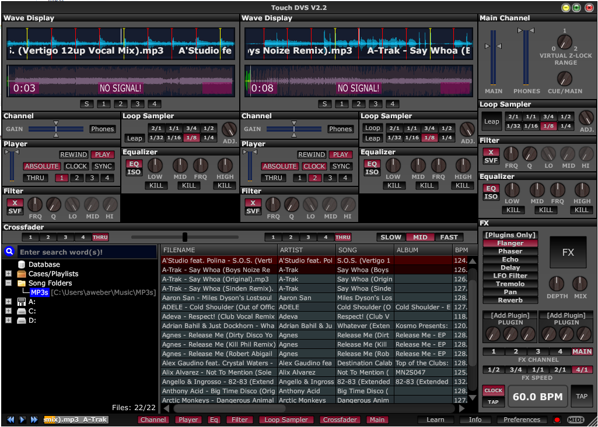Screen dimensions: 598x427
Task: Click the rewind double-arrow icon at bottom left
Action: click(x=11, y=419)
